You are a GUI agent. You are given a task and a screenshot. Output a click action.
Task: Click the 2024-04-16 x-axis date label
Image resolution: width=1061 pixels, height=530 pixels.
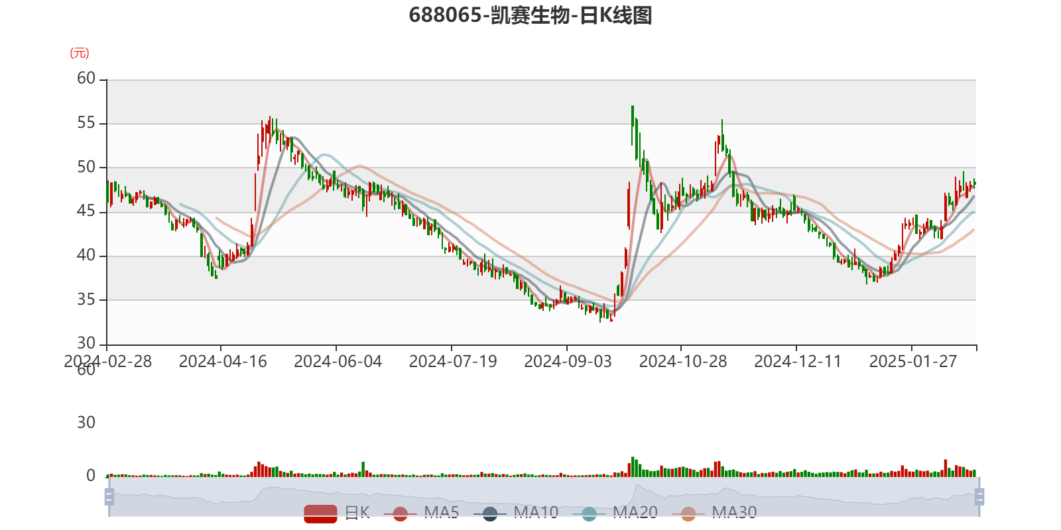tap(223, 362)
